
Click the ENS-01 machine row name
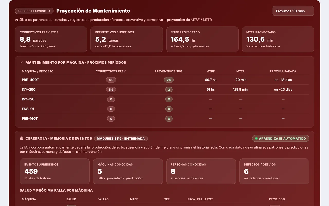[28, 109]
